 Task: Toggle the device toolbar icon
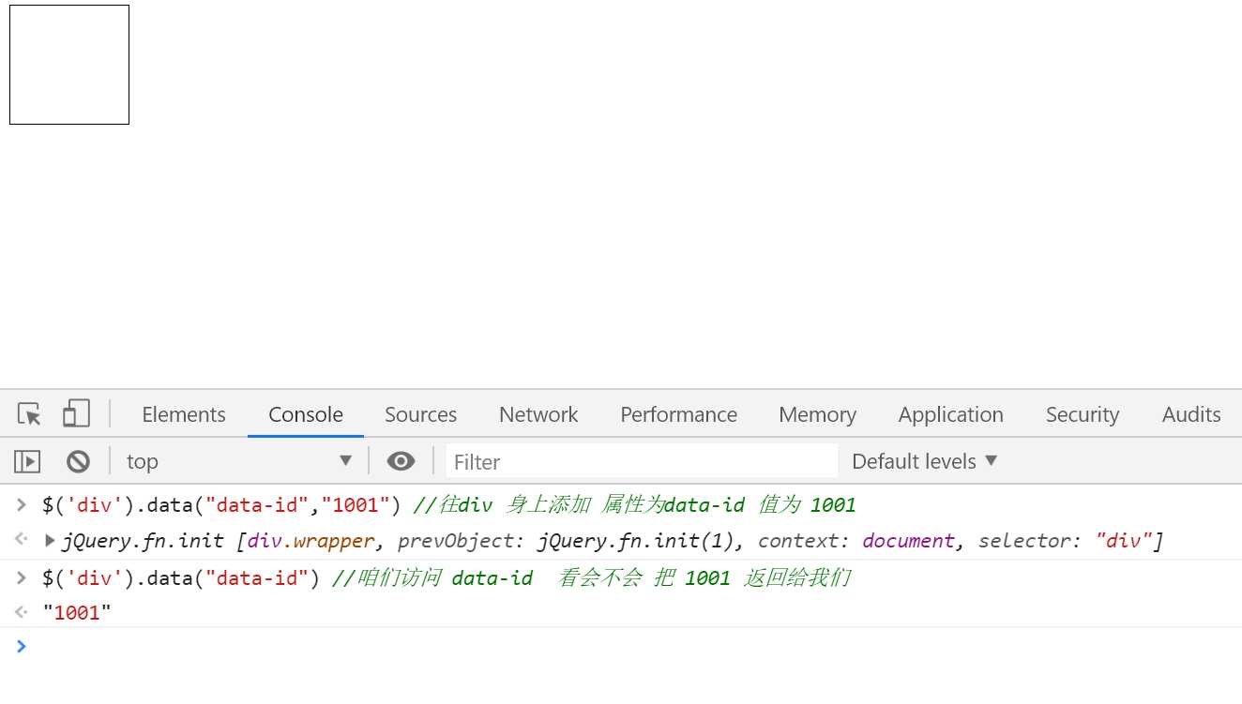[x=76, y=414]
